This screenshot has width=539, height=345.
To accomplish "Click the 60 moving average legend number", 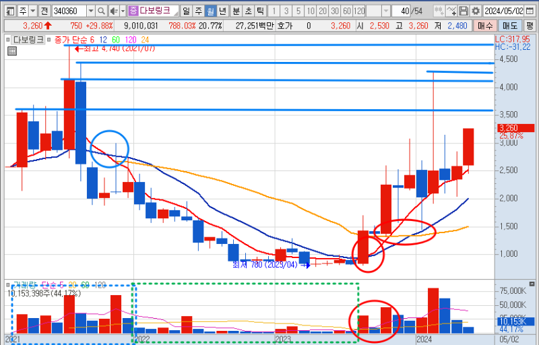I will point(116,40).
